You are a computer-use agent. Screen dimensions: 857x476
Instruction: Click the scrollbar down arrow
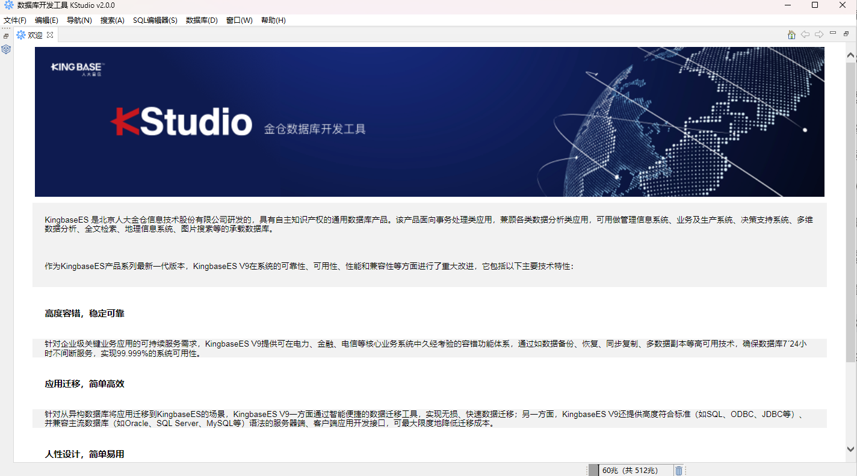coord(851,448)
